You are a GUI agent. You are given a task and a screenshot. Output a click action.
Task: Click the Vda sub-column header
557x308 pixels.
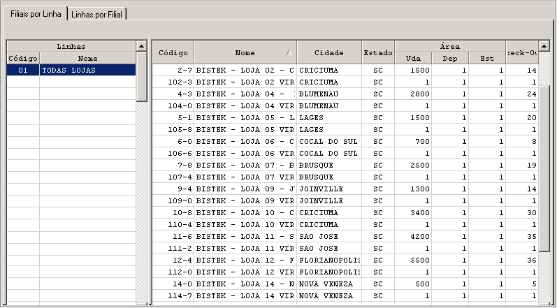[x=413, y=59]
